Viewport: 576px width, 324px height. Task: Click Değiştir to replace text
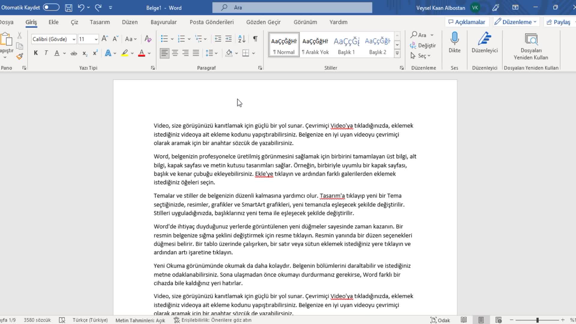tap(423, 45)
